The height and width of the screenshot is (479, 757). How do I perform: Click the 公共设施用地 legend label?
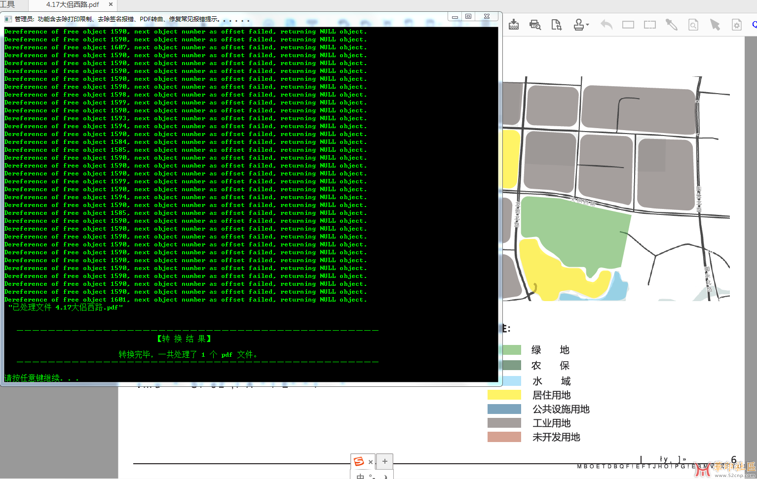561,409
